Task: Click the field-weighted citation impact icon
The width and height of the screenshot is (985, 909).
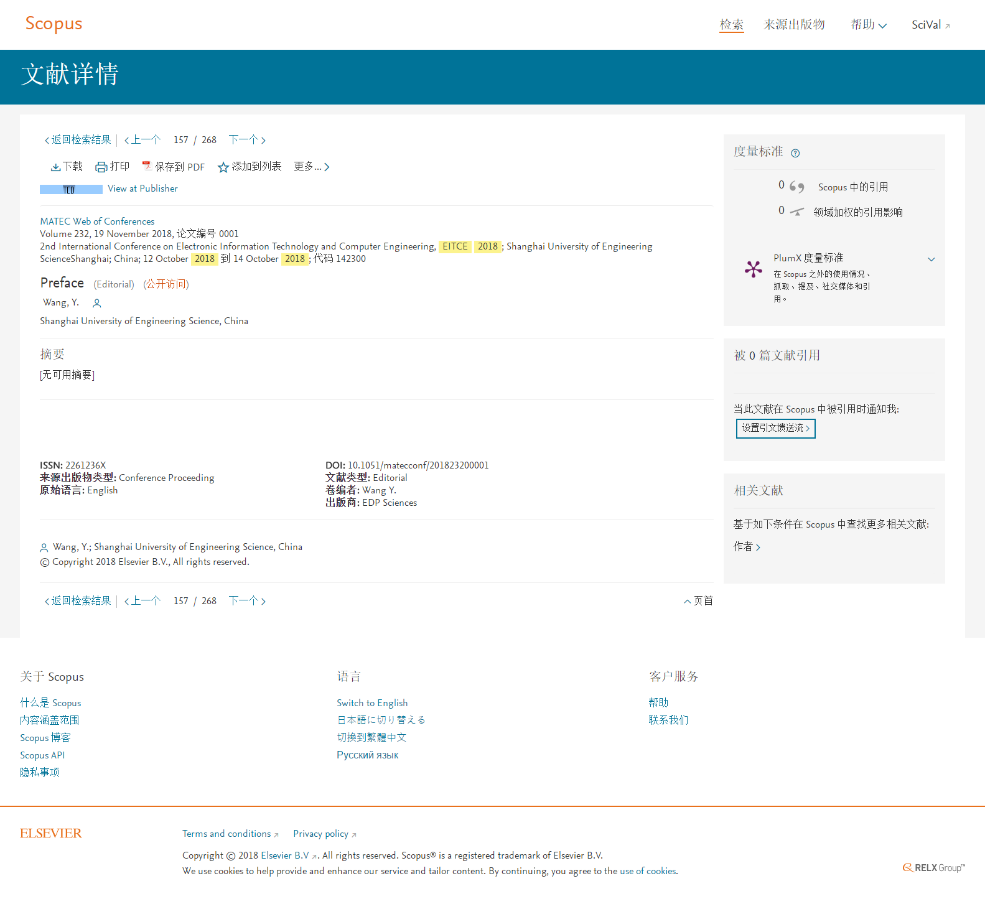Action: pyautogui.click(x=796, y=212)
